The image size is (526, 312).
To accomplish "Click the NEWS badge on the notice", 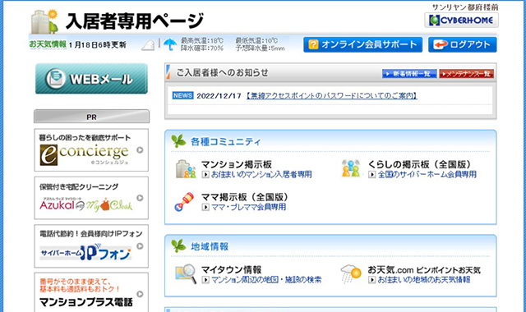I will (x=182, y=95).
